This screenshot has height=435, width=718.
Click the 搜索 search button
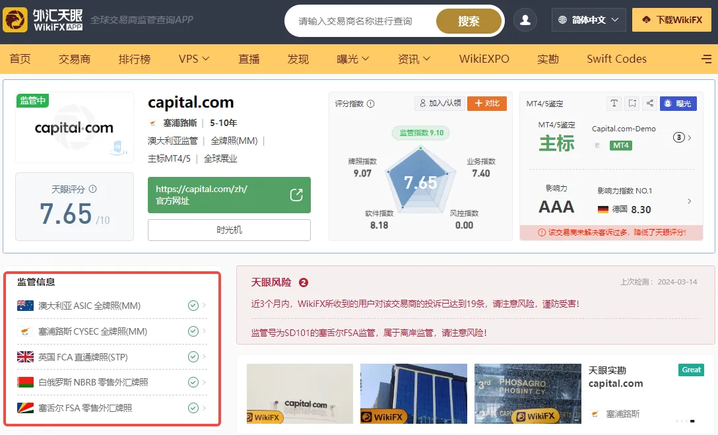(469, 21)
